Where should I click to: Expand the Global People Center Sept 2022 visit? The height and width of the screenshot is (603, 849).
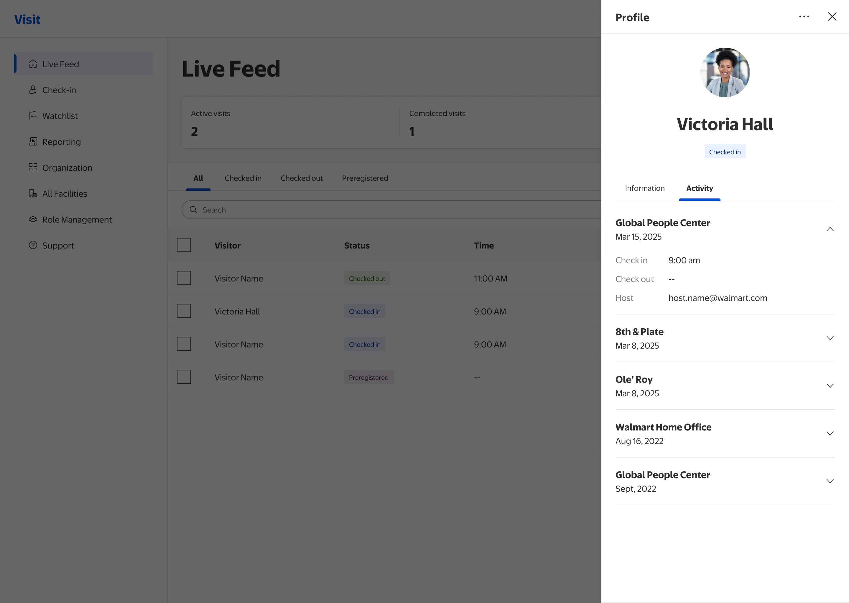[830, 481]
